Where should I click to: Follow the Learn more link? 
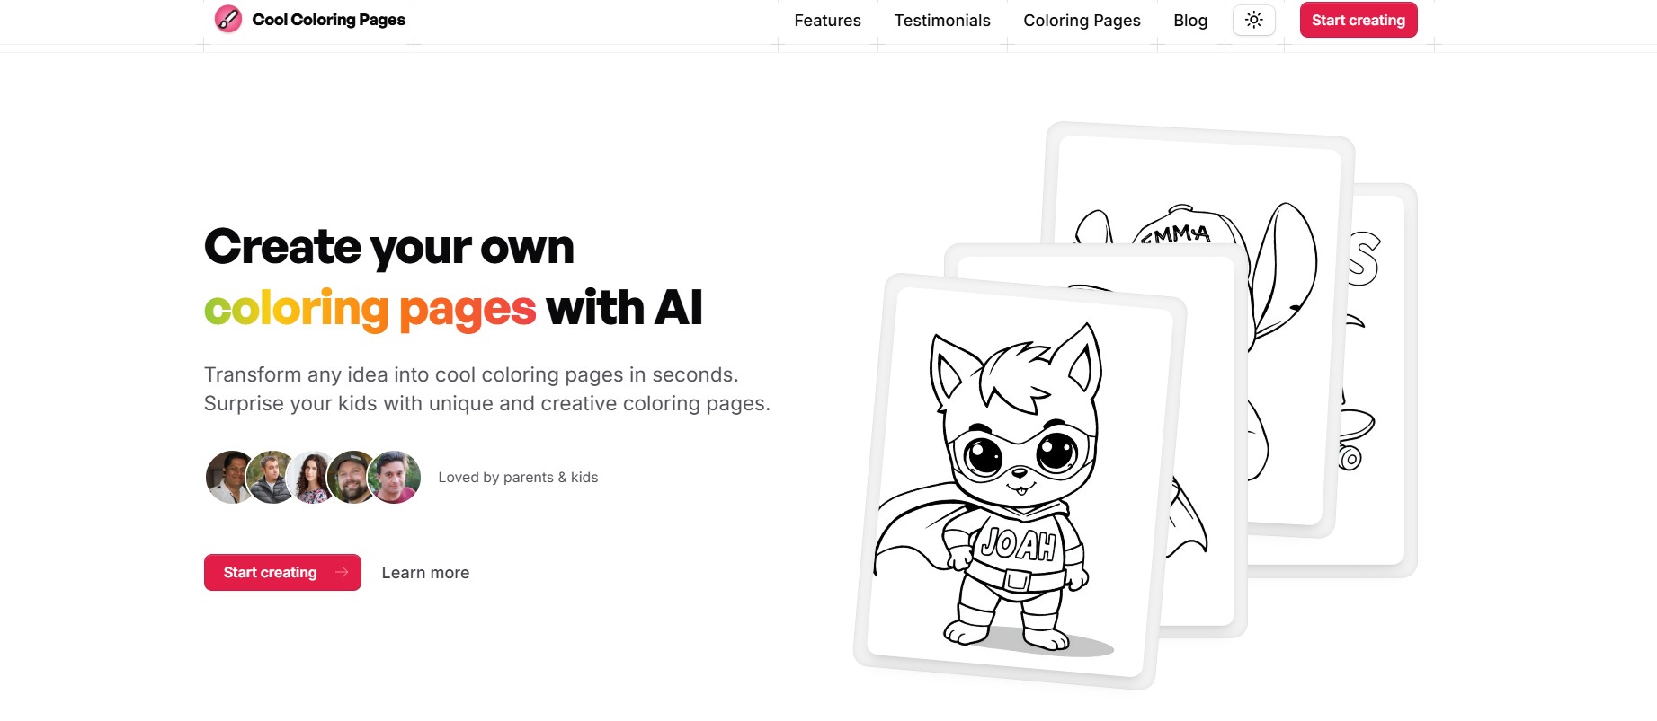(425, 573)
